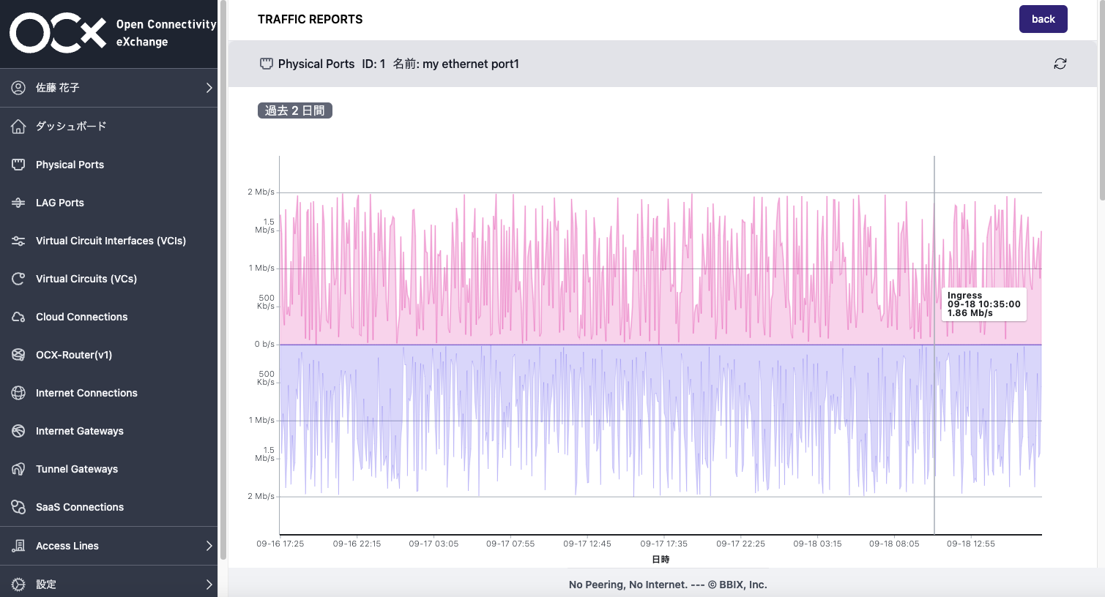Click the 09-17 12:45 axis label
The image size is (1105, 597).
click(587, 544)
